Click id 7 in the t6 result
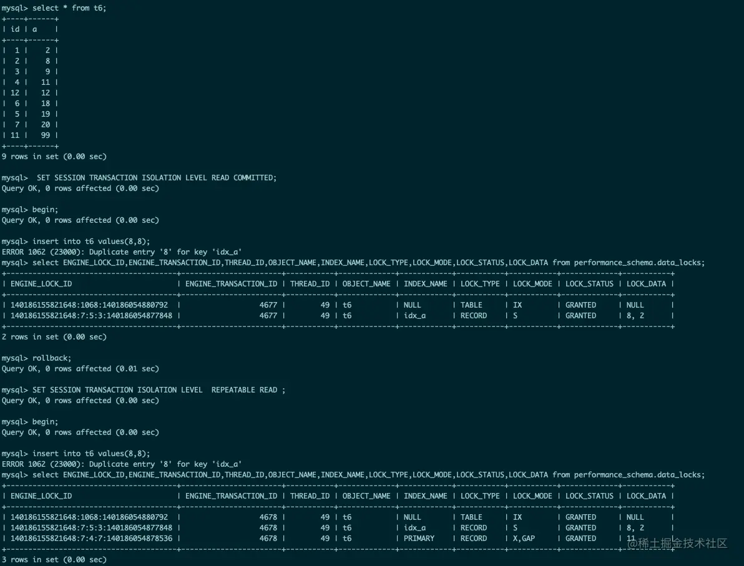This screenshot has height=566, width=744. 17,125
